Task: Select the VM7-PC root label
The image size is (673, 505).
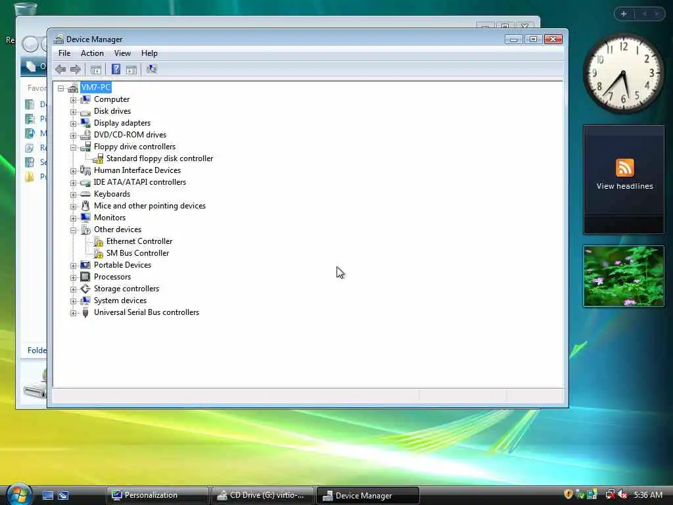Action: point(96,87)
